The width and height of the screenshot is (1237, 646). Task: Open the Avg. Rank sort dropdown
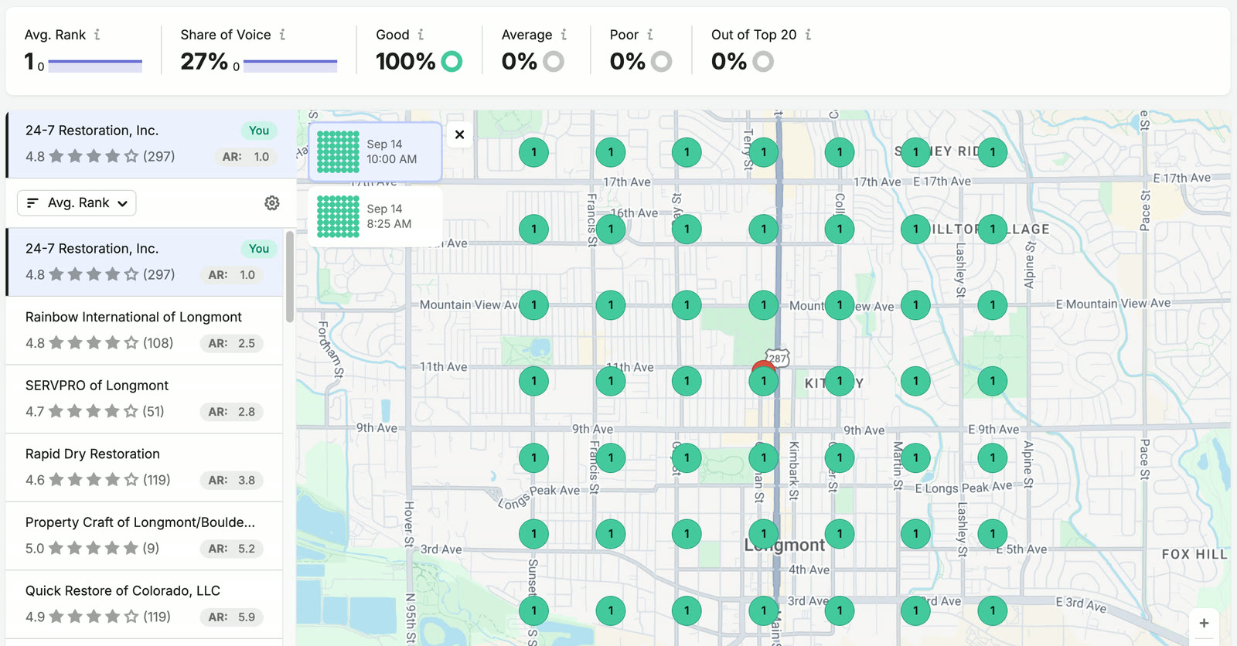[x=77, y=202]
